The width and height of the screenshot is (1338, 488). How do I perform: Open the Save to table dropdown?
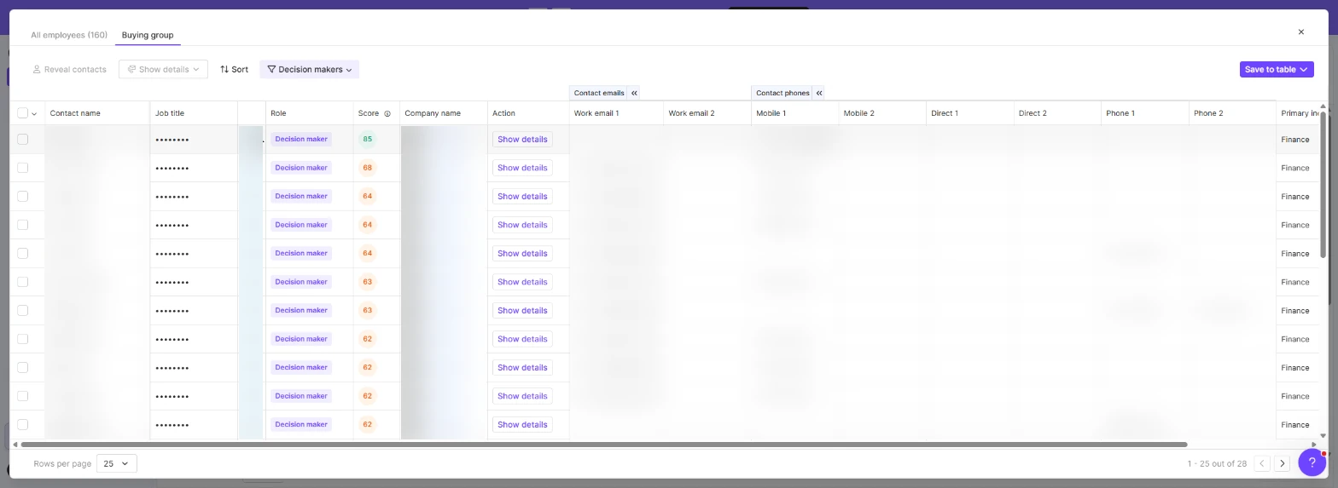1277,70
